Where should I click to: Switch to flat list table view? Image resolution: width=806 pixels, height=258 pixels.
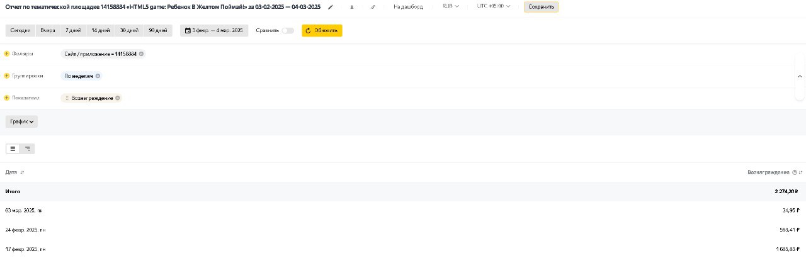13,149
